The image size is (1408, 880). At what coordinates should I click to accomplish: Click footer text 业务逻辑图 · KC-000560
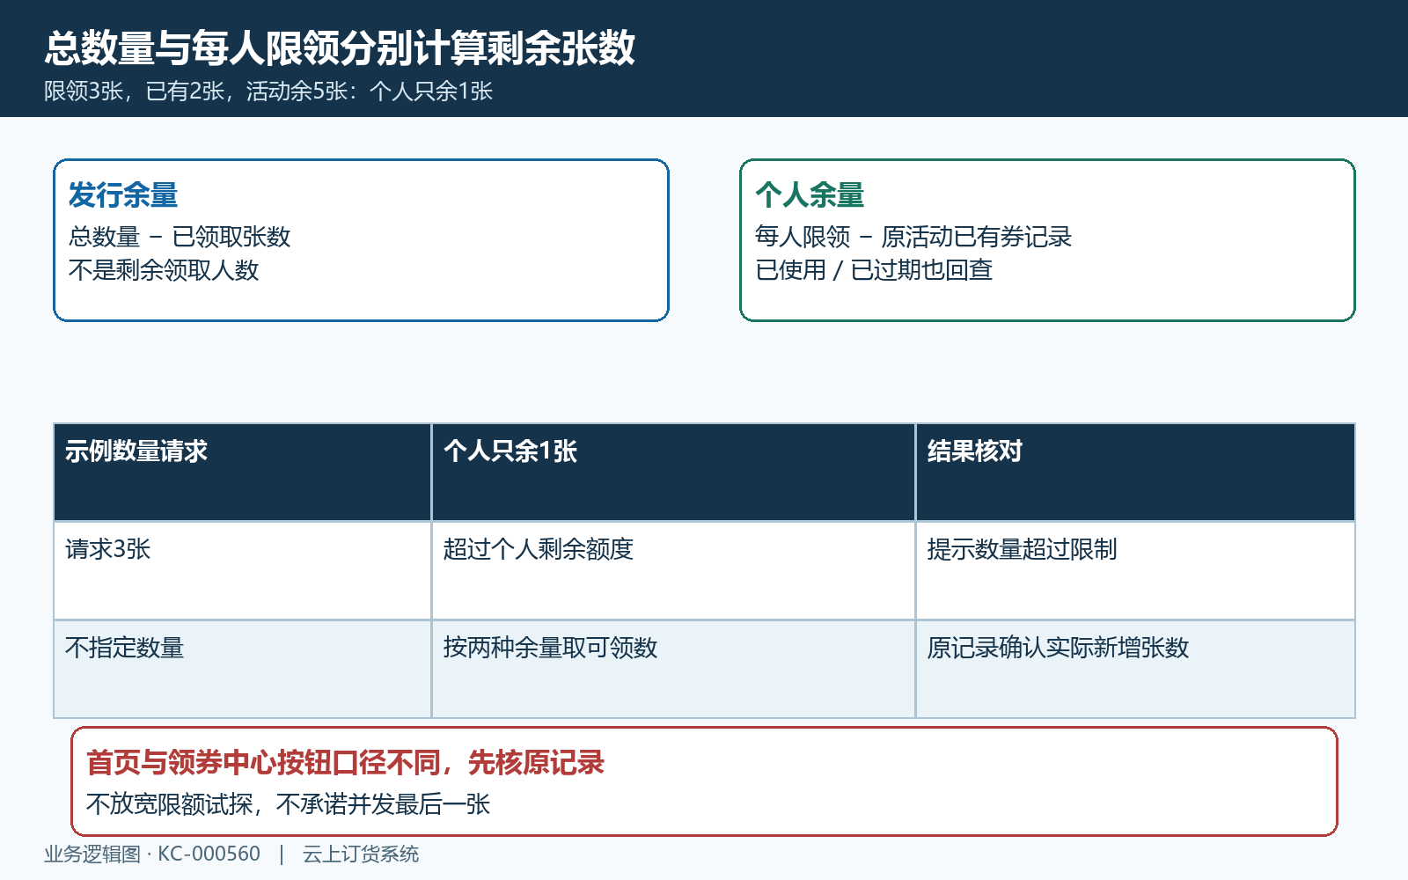pyautogui.click(x=152, y=854)
